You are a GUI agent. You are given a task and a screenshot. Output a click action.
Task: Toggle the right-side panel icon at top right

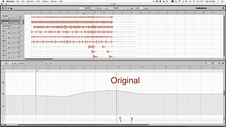pos(223,8)
